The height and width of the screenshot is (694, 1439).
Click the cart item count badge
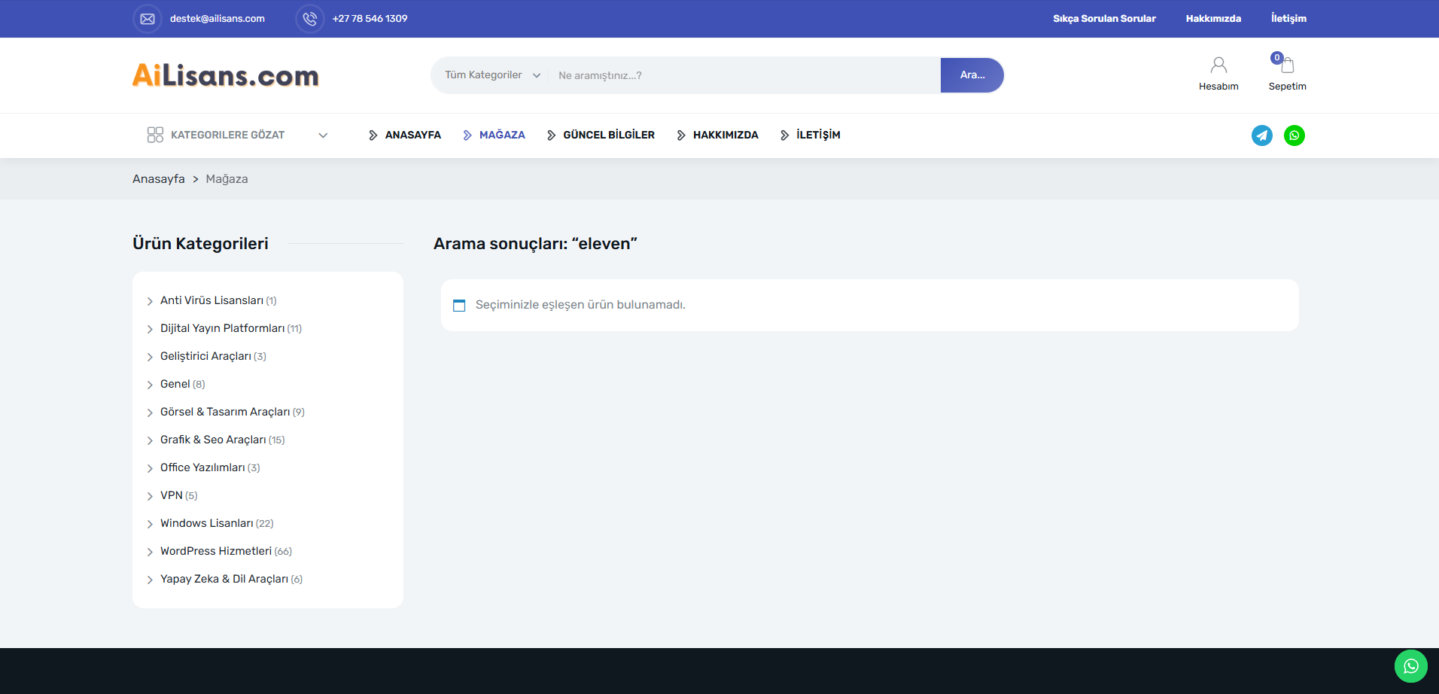click(x=1276, y=58)
